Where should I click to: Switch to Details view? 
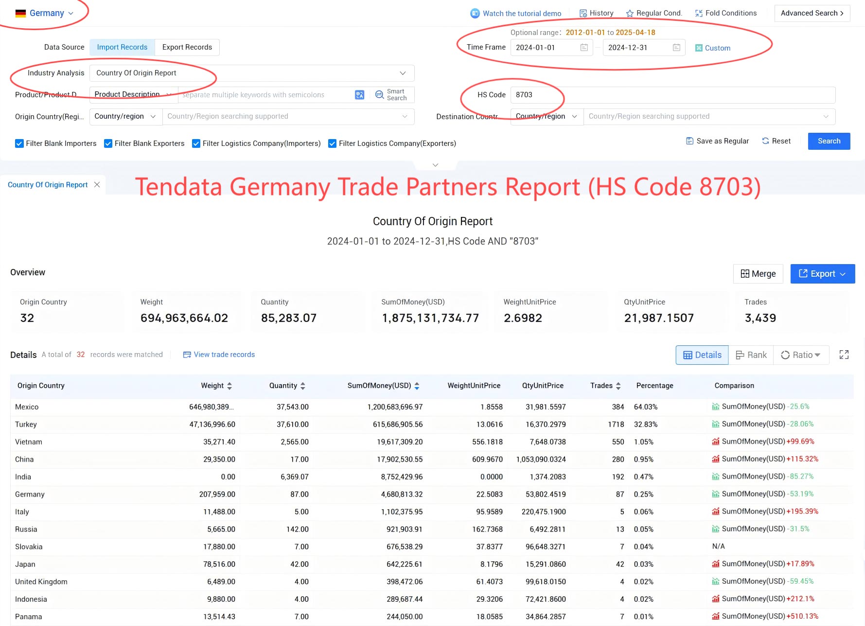(702, 355)
